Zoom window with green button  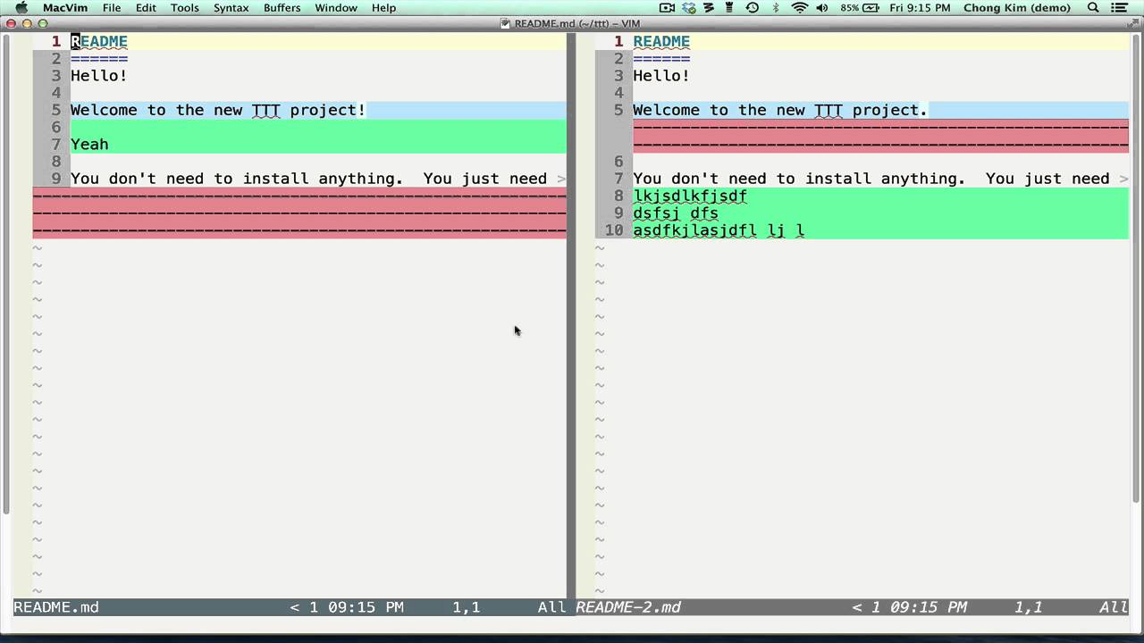[43, 23]
